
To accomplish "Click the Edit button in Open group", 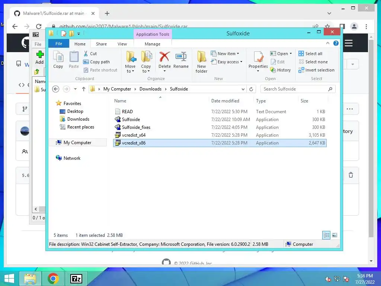I will click(x=278, y=62).
